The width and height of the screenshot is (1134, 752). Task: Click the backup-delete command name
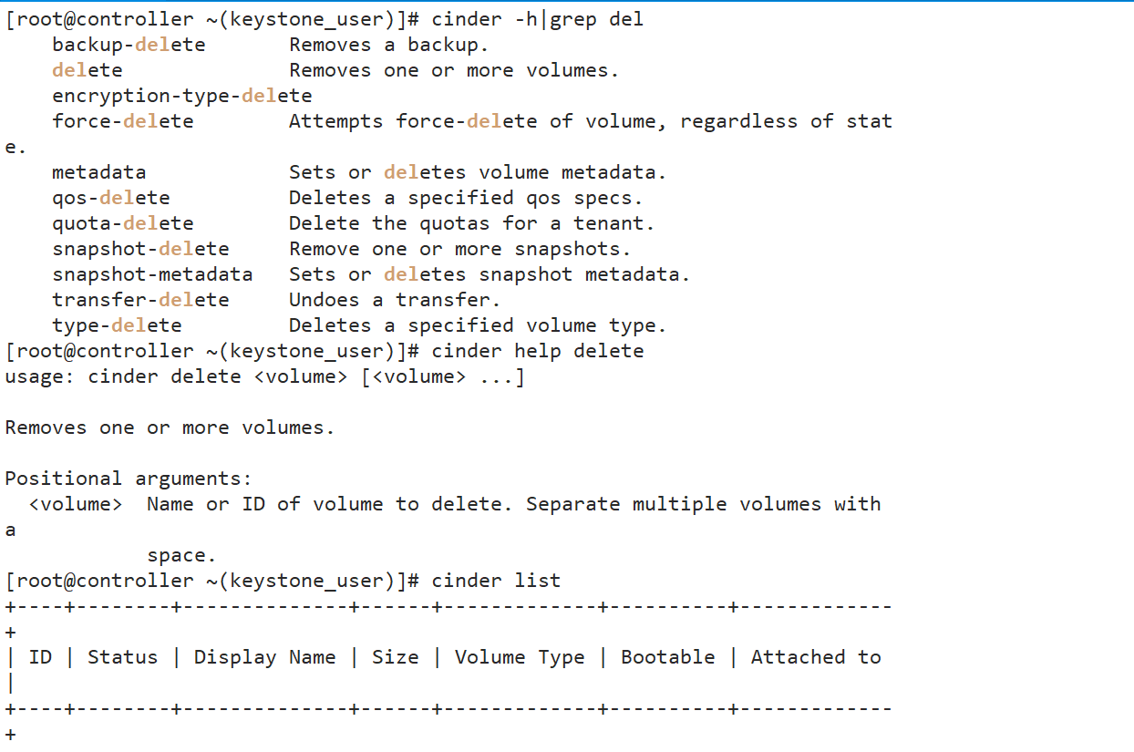pyautogui.click(x=129, y=45)
